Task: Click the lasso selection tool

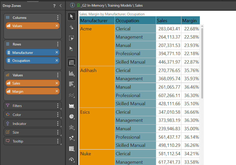Action: coord(71,38)
